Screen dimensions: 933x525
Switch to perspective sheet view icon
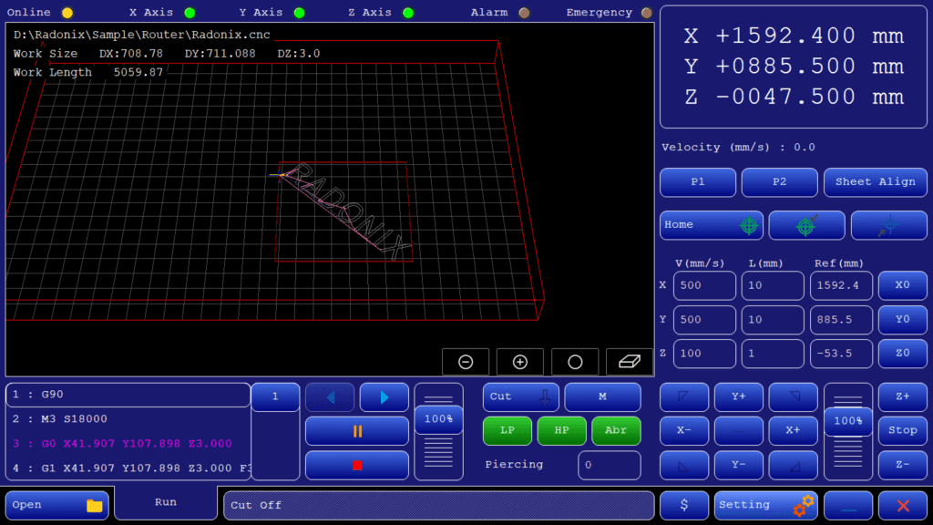point(630,362)
